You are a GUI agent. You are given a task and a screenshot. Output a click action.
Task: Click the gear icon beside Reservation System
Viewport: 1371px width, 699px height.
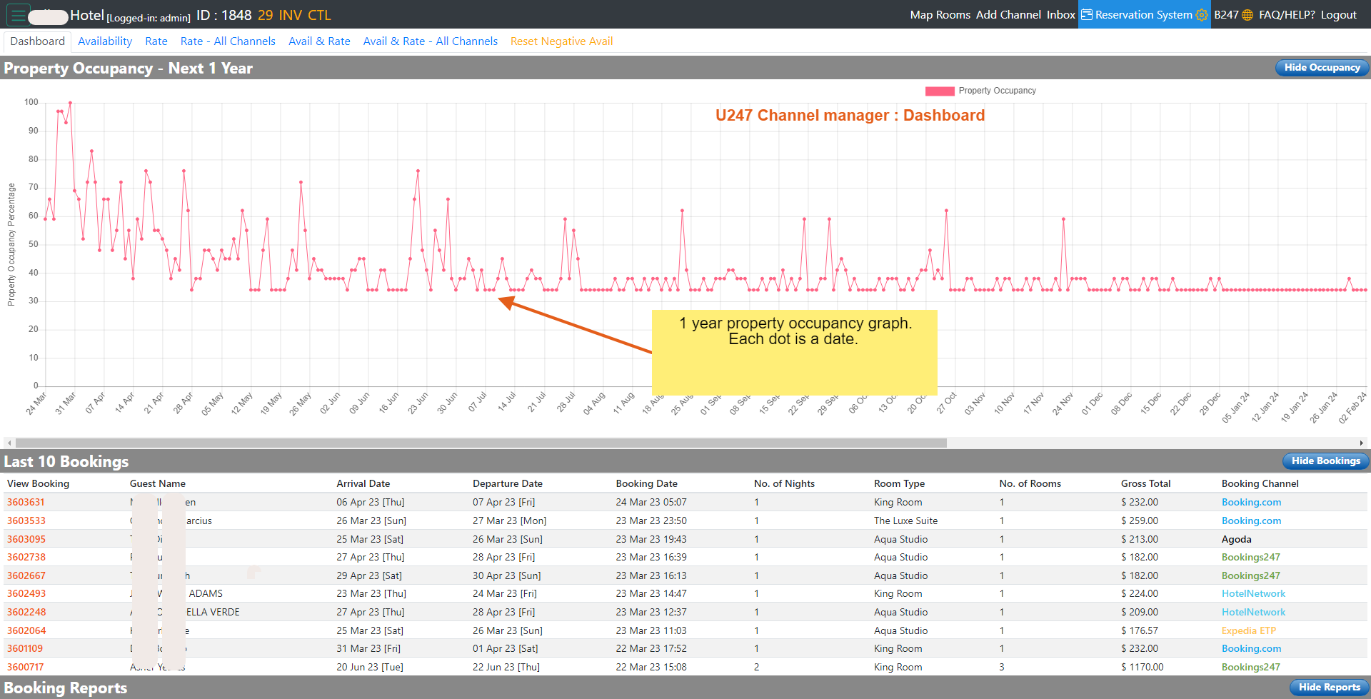coord(1202,15)
